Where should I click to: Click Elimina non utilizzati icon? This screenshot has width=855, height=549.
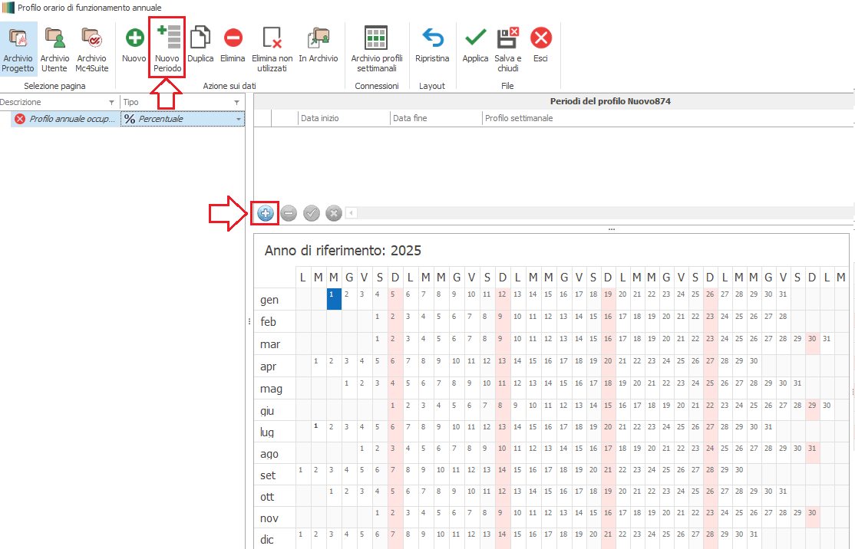tap(272, 38)
